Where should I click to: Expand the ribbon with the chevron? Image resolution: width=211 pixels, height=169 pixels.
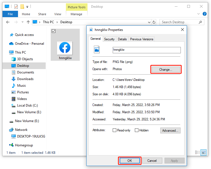[x=198, y=14]
